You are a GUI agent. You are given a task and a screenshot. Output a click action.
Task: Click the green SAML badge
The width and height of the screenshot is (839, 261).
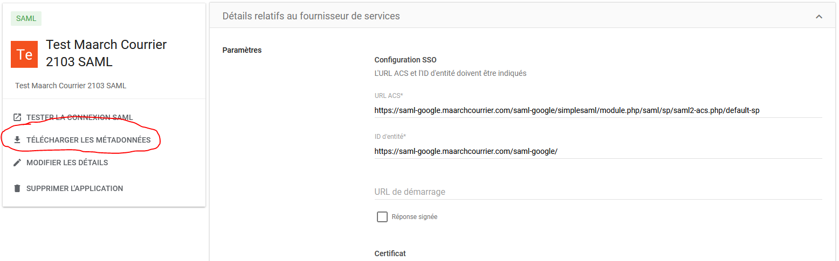(x=26, y=18)
